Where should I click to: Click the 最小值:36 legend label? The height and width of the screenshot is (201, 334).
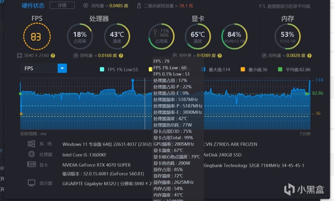coord(258,70)
